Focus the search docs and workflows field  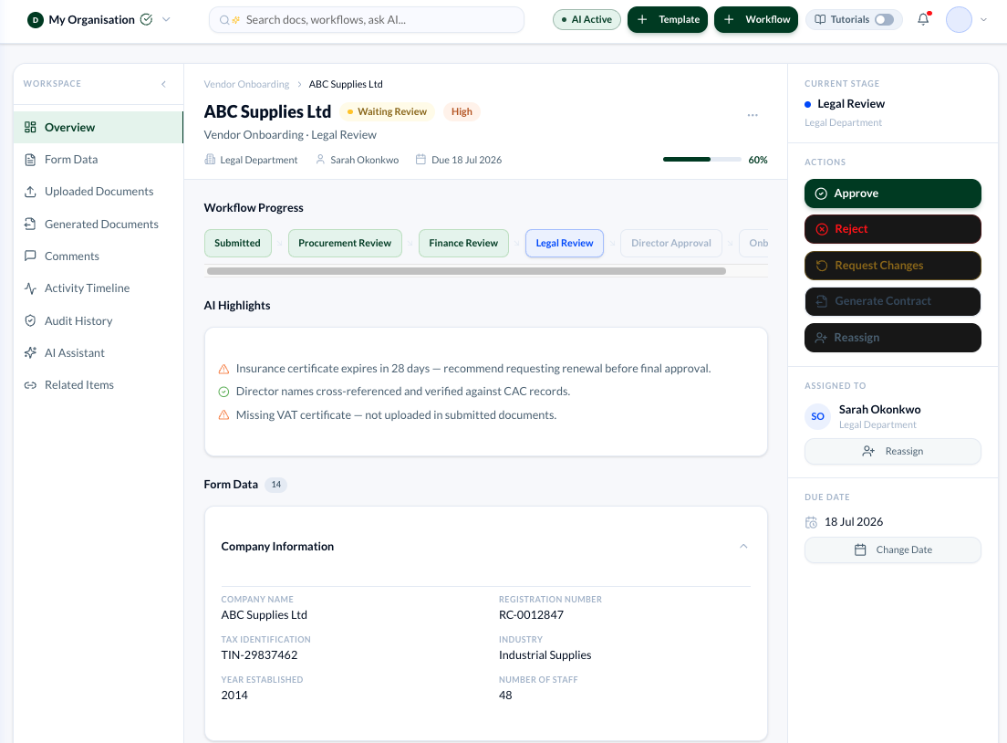point(367,20)
